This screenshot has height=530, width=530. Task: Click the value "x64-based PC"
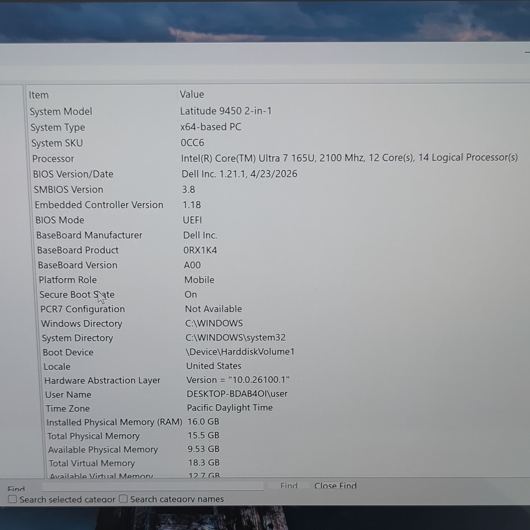click(211, 127)
